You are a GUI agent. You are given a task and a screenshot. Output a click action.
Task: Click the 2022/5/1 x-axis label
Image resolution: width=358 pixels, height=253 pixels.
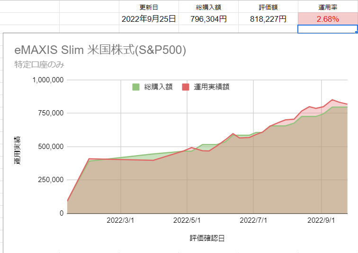pyautogui.click(x=187, y=220)
